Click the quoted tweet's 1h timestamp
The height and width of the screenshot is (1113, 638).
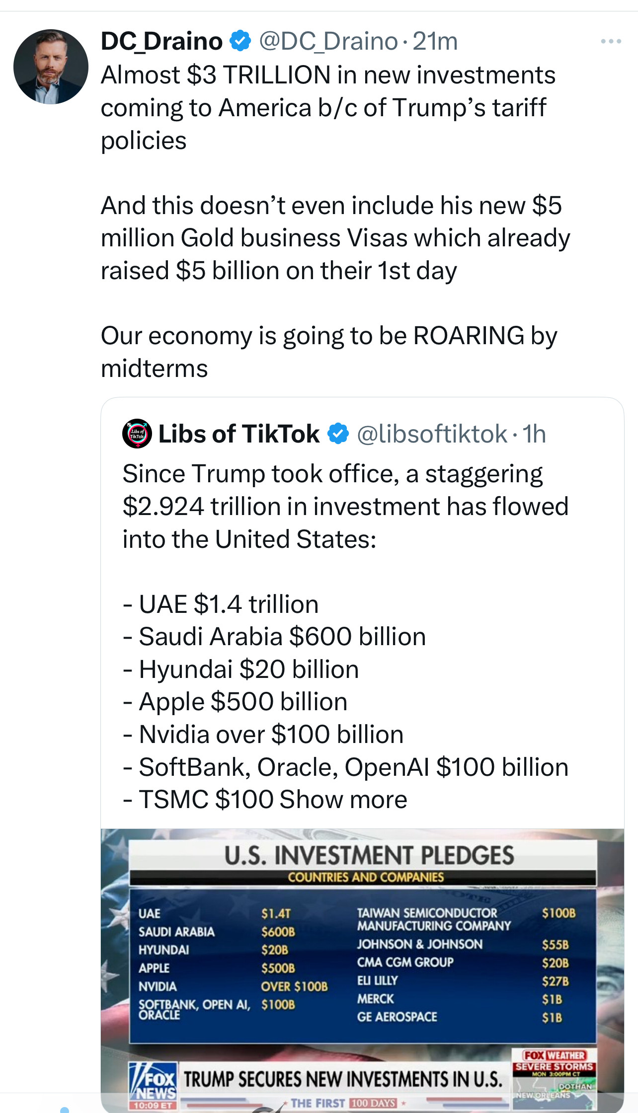[x=534, y=434]
